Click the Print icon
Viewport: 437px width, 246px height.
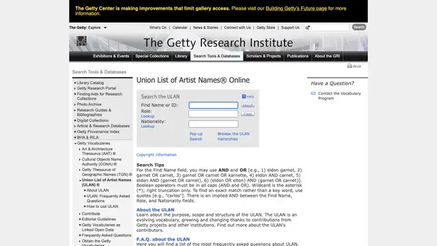(x=350, y=66)
